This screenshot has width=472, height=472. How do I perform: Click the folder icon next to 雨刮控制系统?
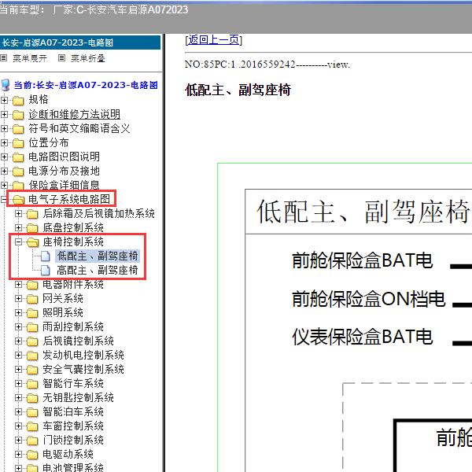click(32, 327)
